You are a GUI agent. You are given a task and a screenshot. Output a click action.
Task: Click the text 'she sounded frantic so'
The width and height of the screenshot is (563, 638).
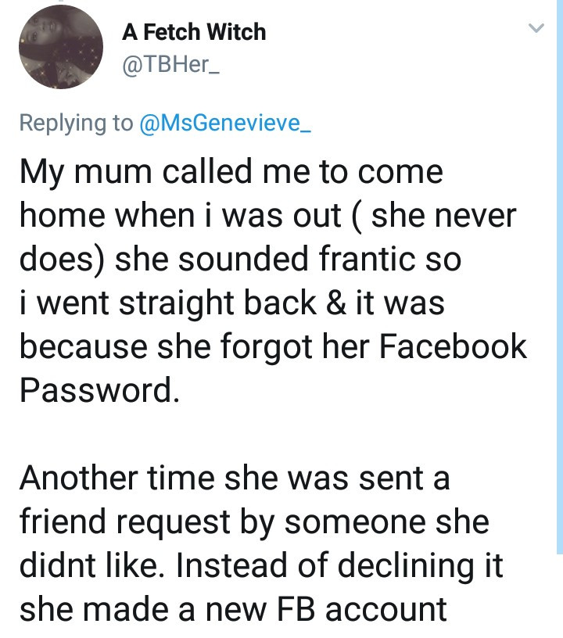pos(288,260)
